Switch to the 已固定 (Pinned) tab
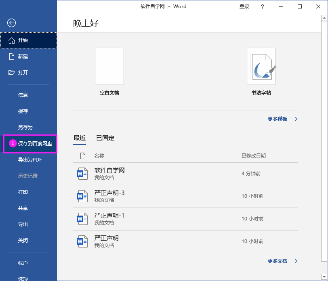Viewport: 328px width, 281px height. tap(106, 138)
